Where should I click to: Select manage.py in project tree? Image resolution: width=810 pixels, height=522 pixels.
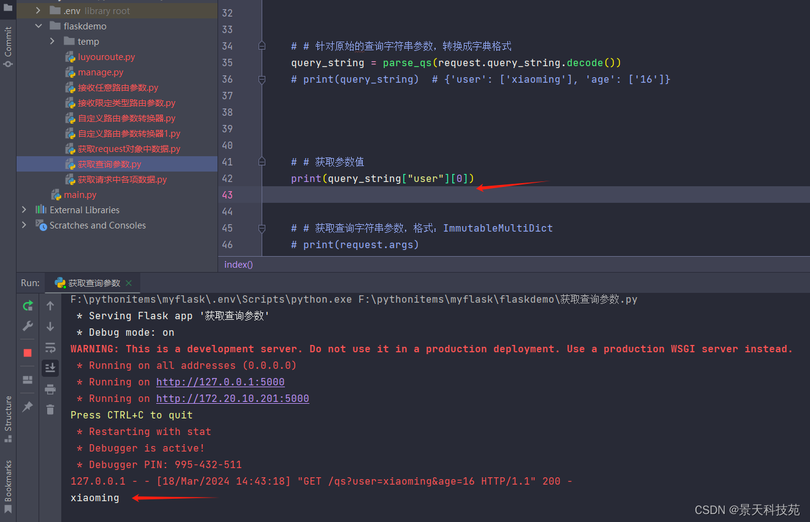[x=100, y=72]
